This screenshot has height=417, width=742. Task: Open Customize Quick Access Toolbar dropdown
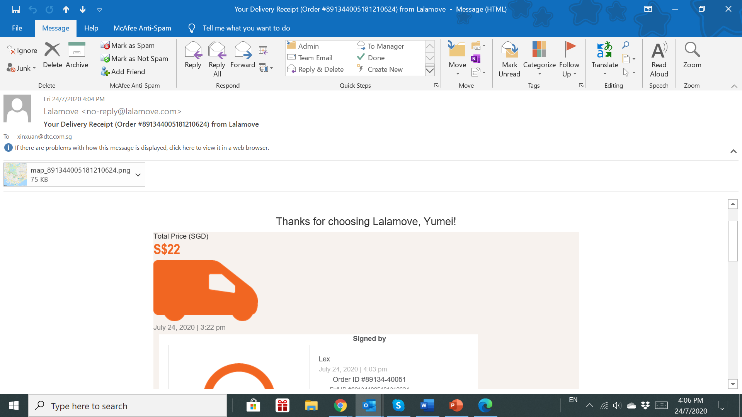(99, 9)
